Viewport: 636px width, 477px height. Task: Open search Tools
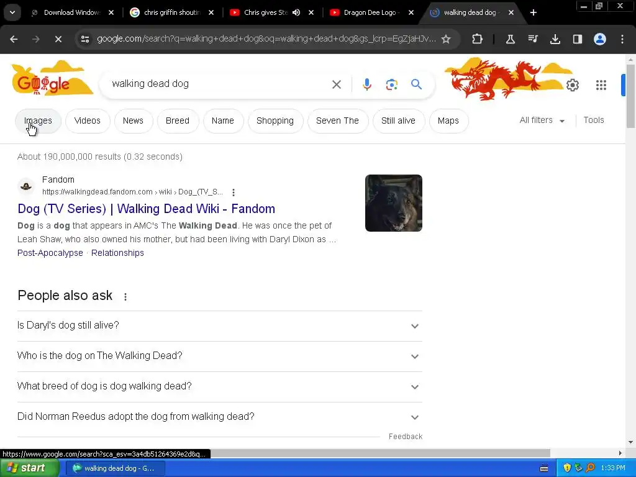tap(593, 120)
